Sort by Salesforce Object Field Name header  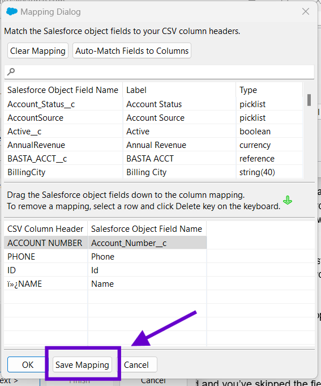tap(63, 90)
